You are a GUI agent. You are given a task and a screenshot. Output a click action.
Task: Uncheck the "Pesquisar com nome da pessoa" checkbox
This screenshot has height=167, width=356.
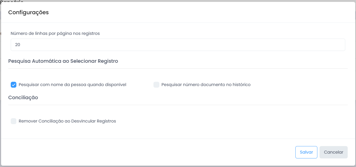(14, 85)
